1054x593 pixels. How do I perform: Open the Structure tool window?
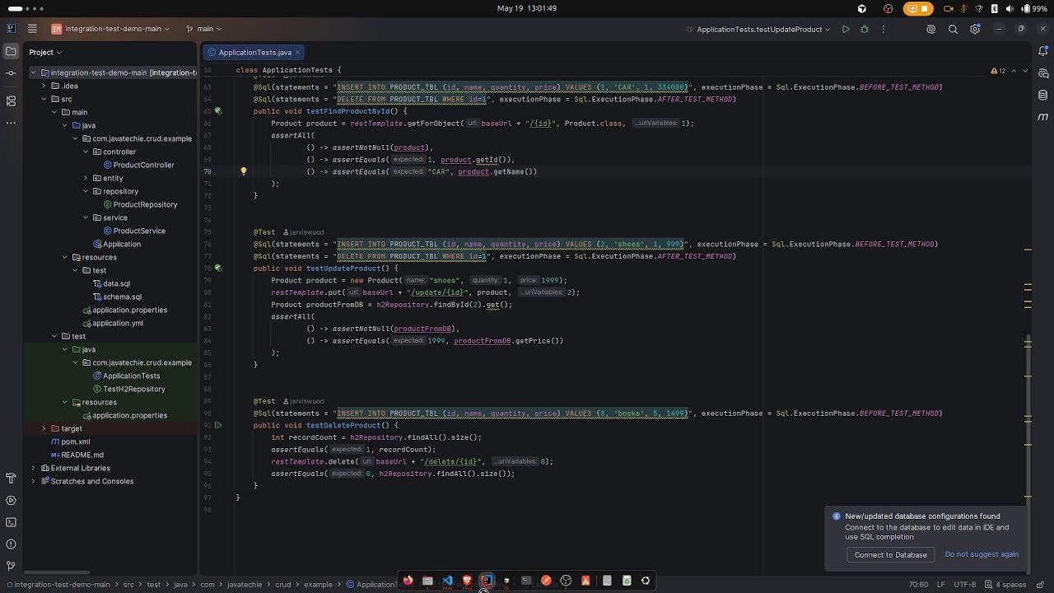coord(11,100)
